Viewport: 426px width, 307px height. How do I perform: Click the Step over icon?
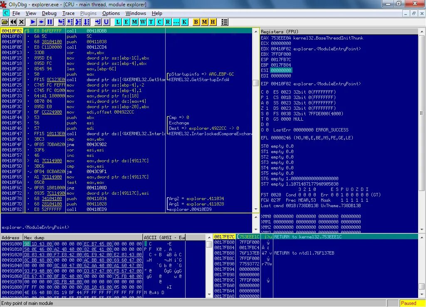click(x=70, y=22)
